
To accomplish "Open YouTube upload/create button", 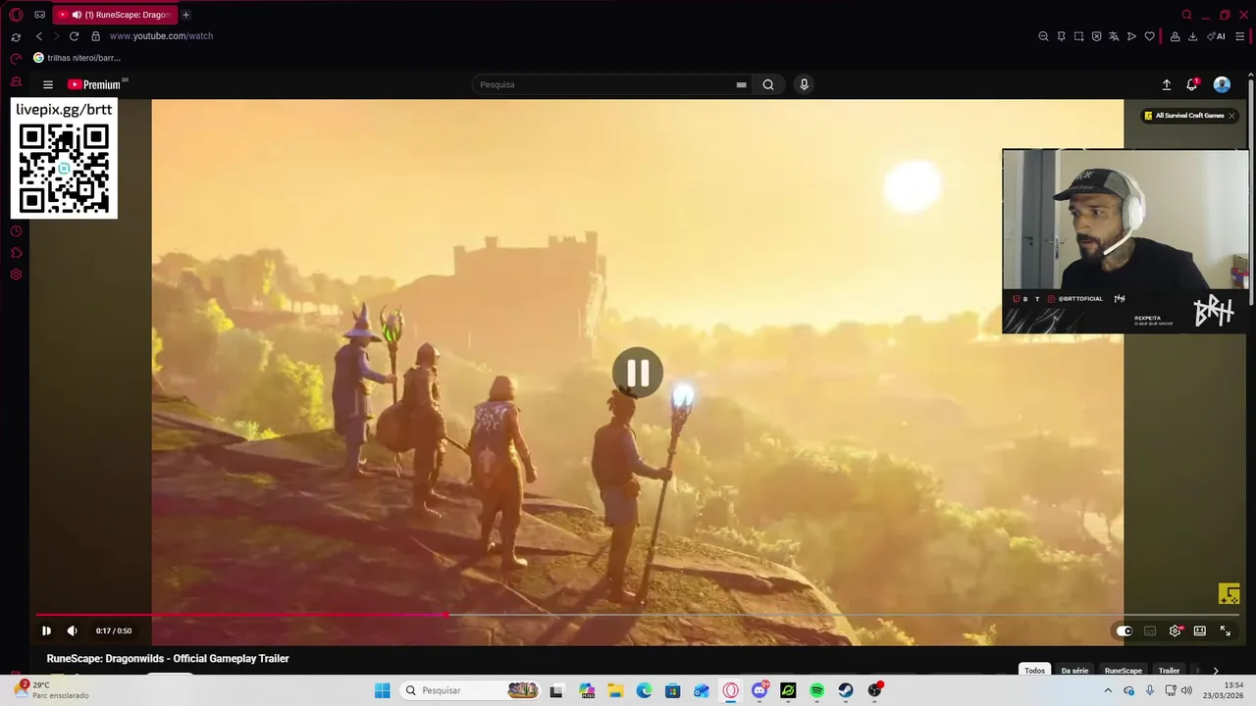I will (x=1167, y=84).
